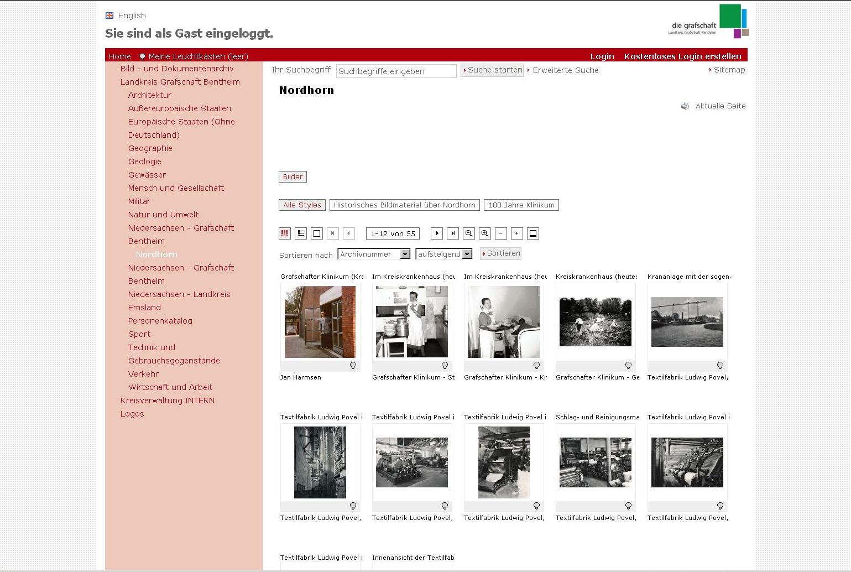
Task: Select the Alle Styles filter
Action: [302, 205]
